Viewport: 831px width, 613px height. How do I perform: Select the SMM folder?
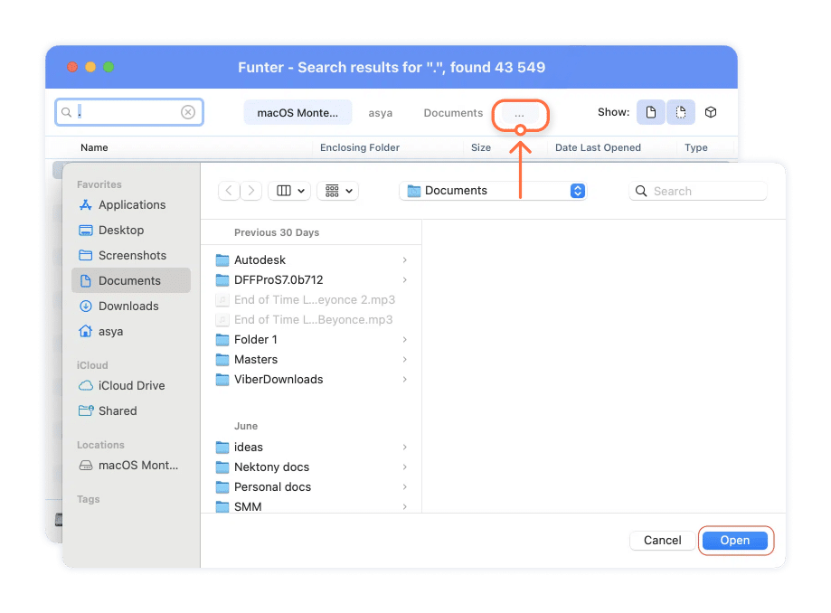[312, 506]
